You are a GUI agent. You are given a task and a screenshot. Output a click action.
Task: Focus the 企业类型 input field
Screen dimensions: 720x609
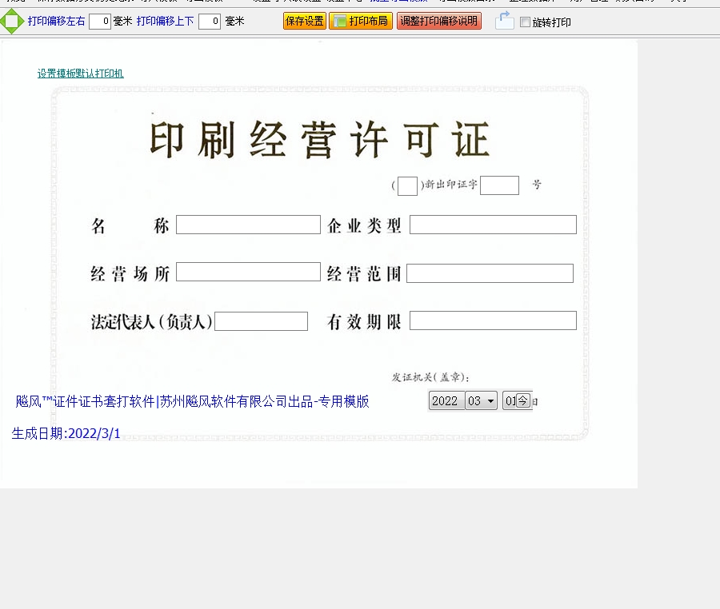pos(493,225)
